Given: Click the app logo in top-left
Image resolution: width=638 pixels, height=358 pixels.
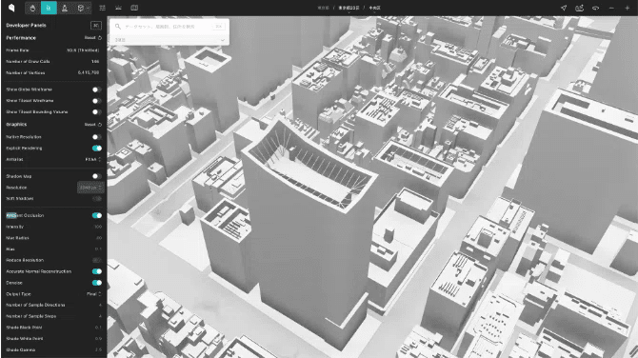Looking at the screenshot, I should pyautogui.click(x=11, y=8).
